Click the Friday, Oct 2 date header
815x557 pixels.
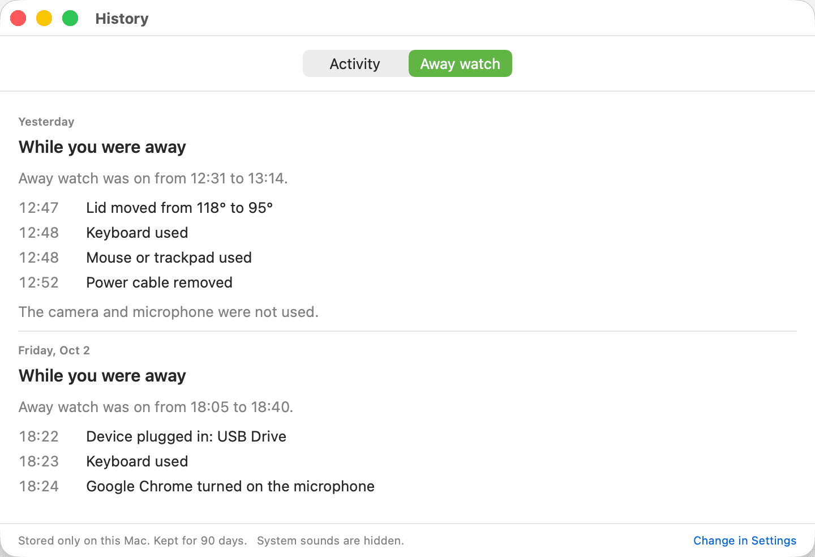[54, 350]
